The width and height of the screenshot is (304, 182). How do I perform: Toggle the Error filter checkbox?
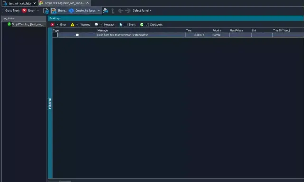point(57,25)
